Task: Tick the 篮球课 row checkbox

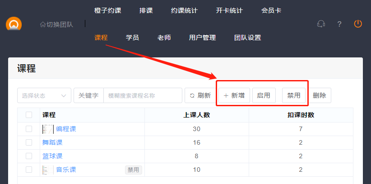Action: pyautogui.click(x=29, y=156)
